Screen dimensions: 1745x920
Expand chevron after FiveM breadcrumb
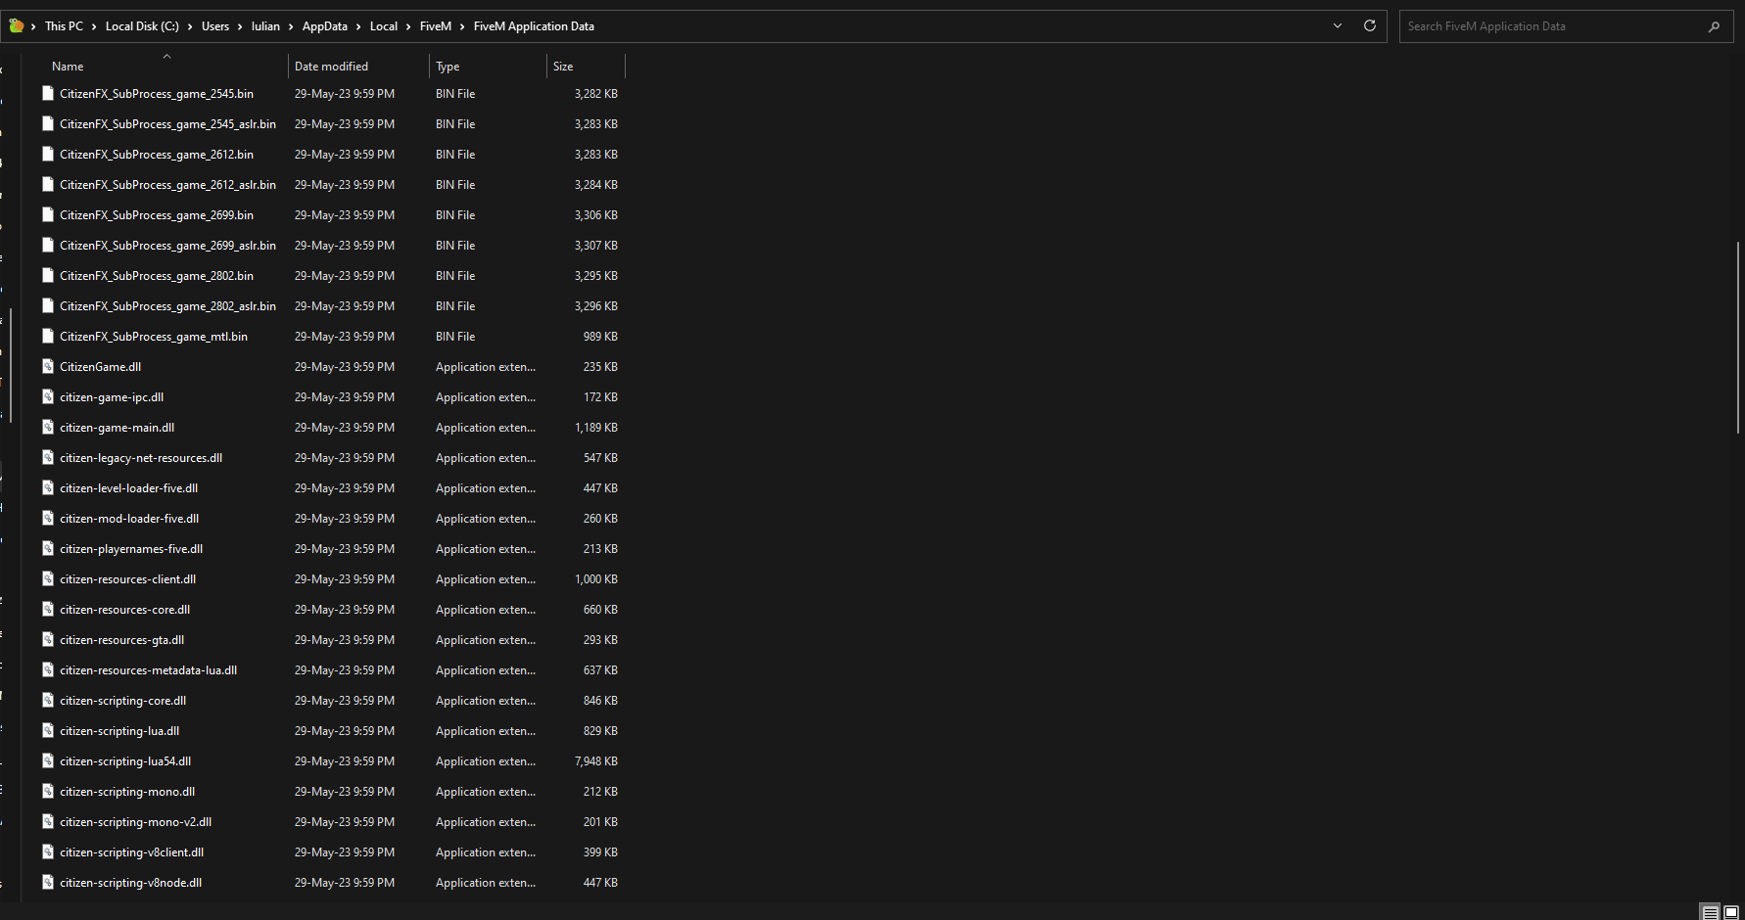462,26
